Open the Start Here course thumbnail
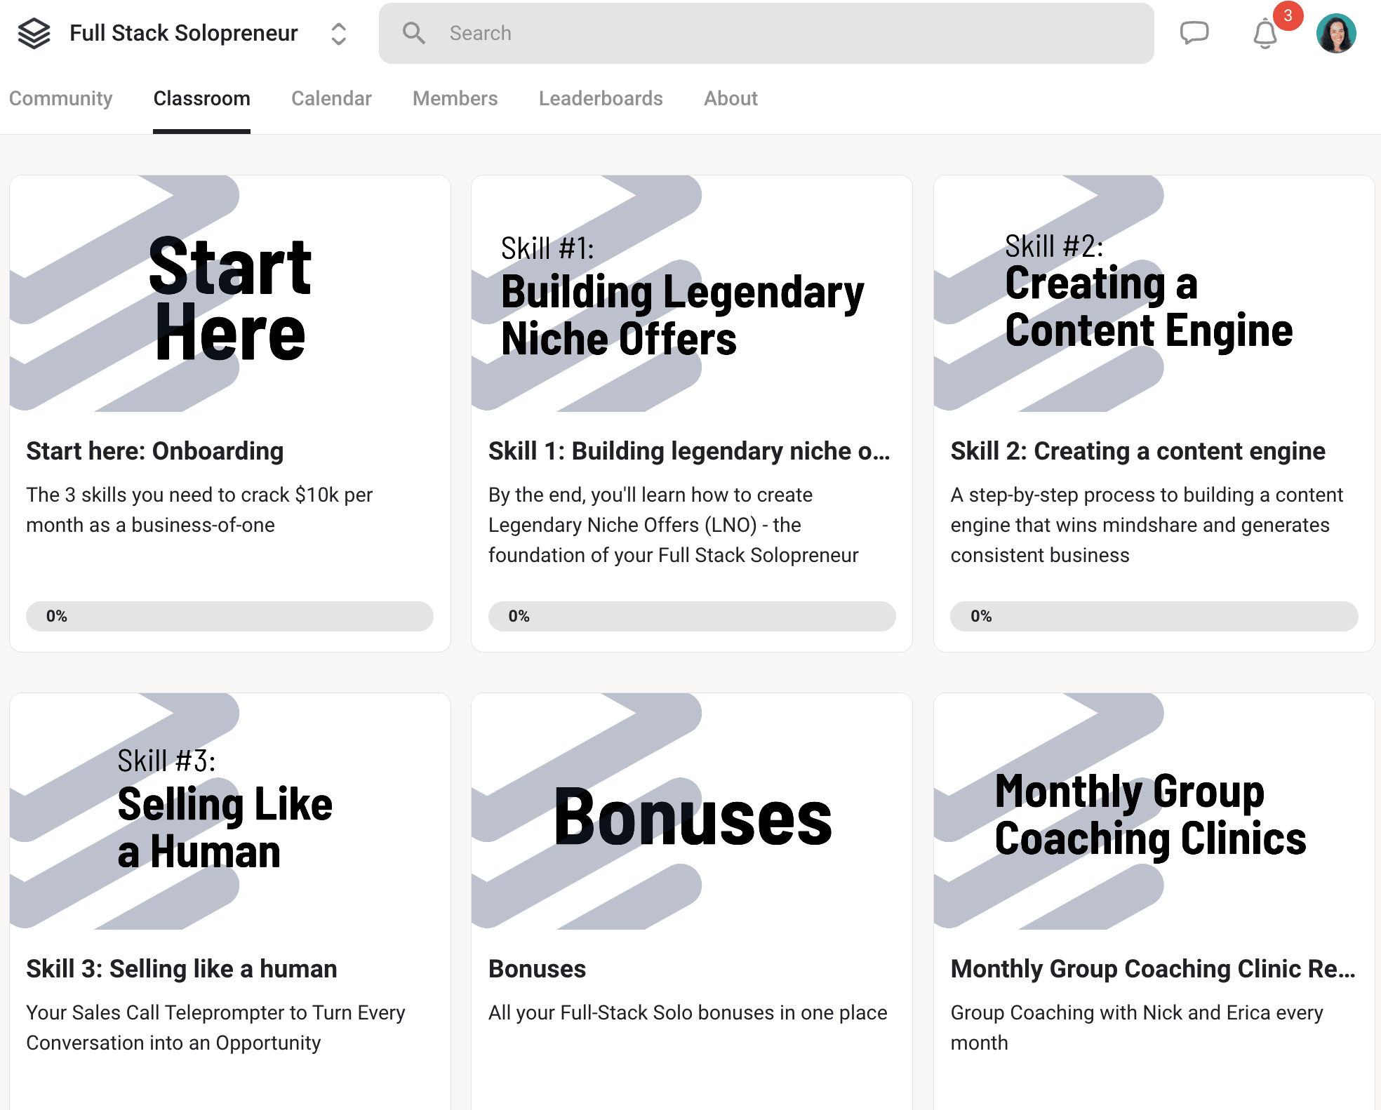Viewport: 1381px width, 1110px height. click(x=230, y=293)
